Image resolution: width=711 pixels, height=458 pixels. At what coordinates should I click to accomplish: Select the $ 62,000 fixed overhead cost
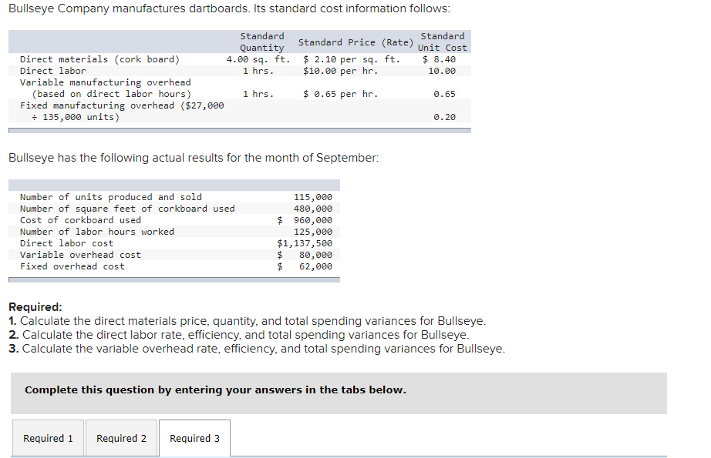pos(305,266)
